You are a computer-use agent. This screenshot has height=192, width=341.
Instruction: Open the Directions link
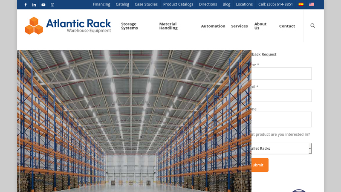pyautogui.click(x=208, y=4)
